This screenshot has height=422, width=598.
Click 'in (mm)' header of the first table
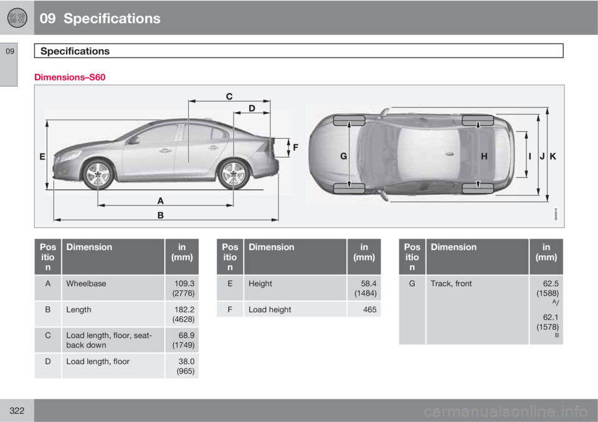(x=182, y=256)
